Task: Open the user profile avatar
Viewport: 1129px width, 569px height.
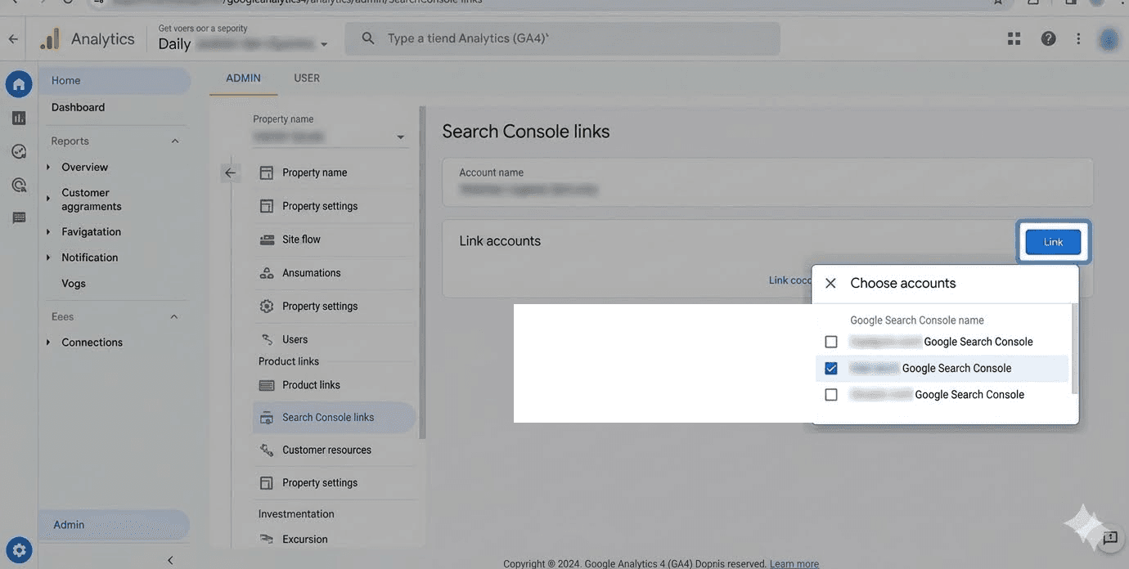Action: [1108, 38]
